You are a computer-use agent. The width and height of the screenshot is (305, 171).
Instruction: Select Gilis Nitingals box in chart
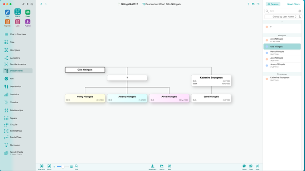point(85,70)
